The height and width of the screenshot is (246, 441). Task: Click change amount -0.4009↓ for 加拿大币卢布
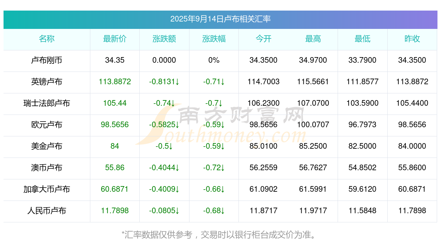click(164, 189)
